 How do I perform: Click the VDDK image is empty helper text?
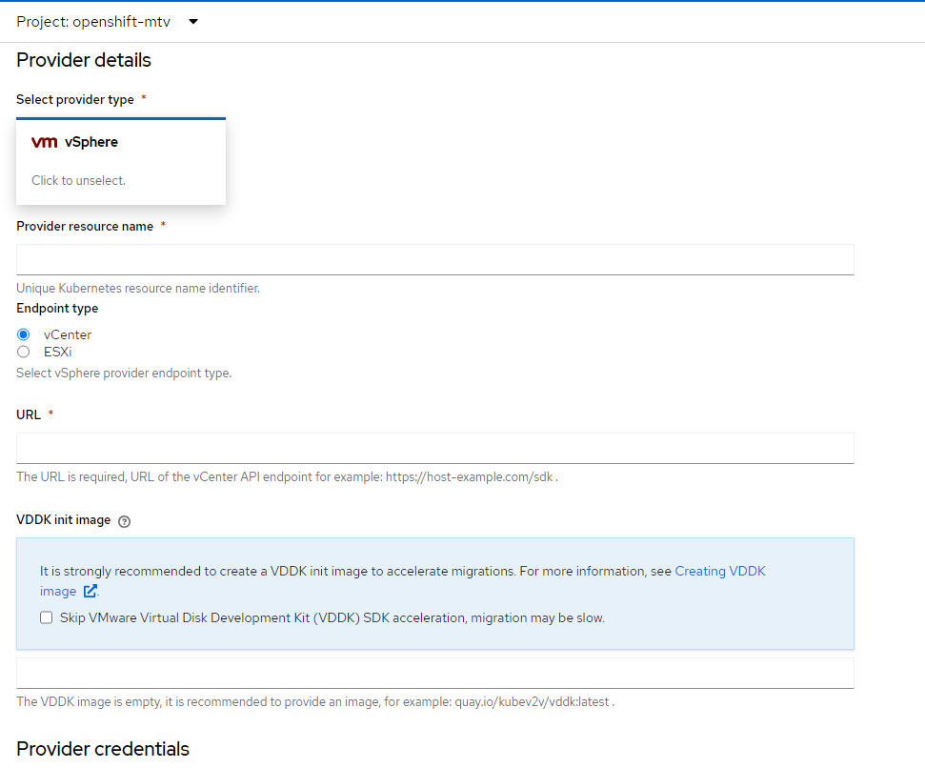point(315,701)
